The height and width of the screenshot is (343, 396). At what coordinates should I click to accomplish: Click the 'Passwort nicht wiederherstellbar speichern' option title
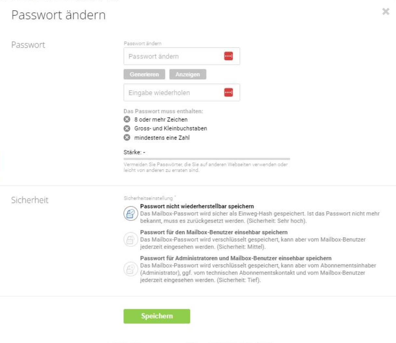click(x=197, y=206)
